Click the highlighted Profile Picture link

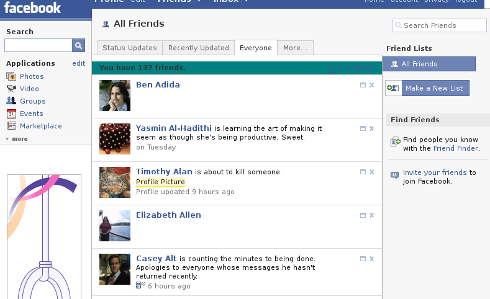(160, 182)
